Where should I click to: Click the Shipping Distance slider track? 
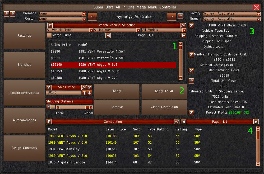[x=73, y=107]
